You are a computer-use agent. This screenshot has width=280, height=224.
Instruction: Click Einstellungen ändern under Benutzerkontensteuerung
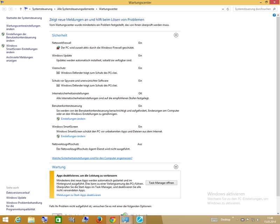73,119
